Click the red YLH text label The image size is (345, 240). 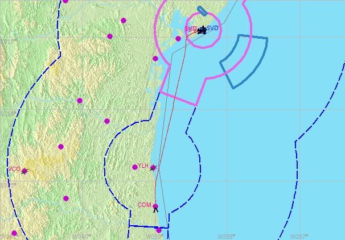click(143, 165)
